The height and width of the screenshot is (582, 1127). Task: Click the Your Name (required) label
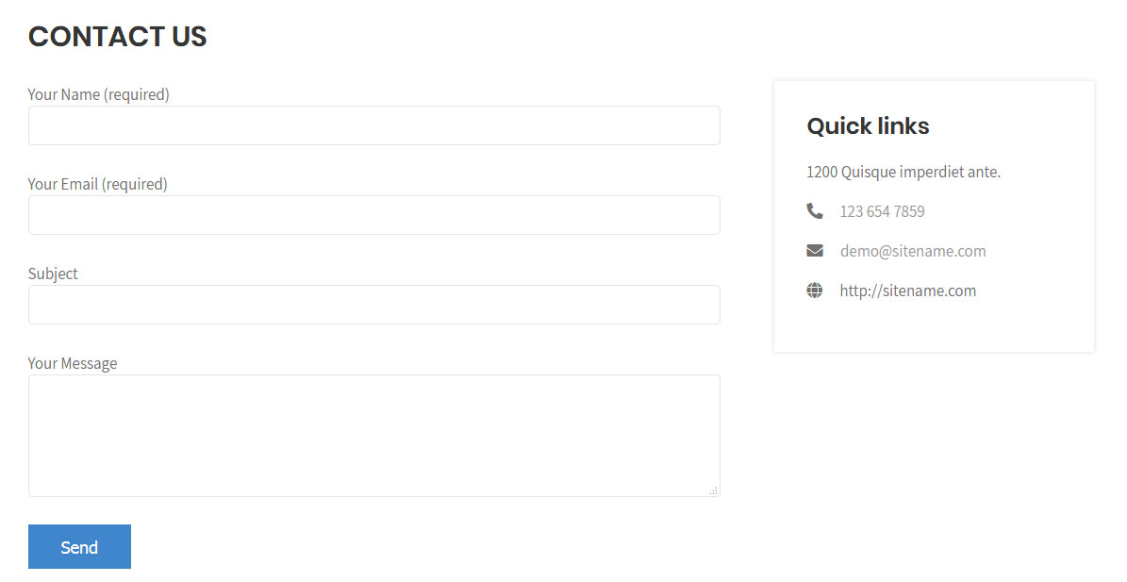pos(98,94)
